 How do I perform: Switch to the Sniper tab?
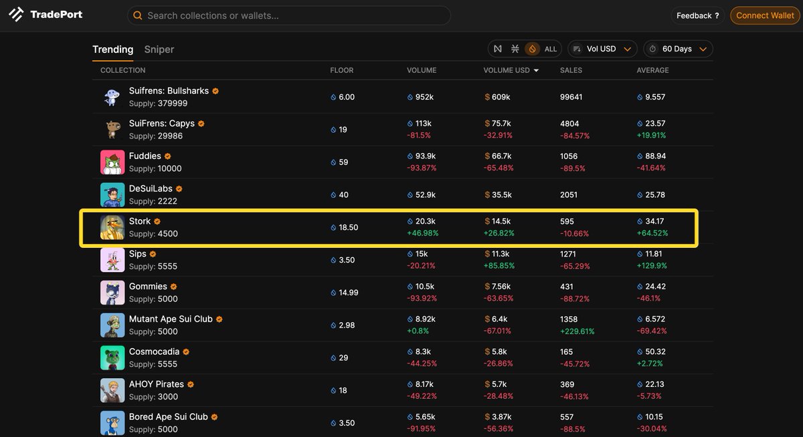point(159,49)
